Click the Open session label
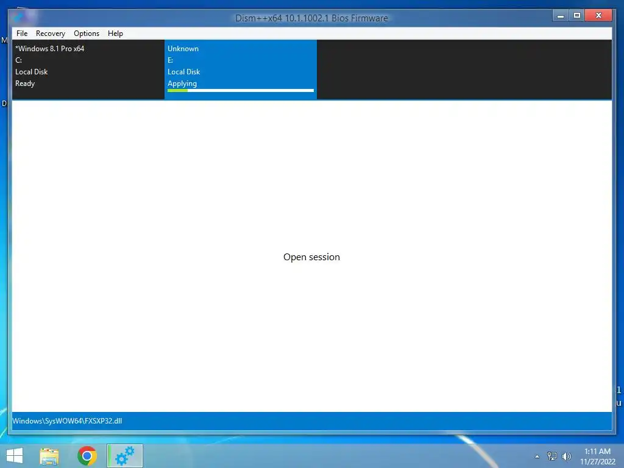 [x=311, y=257]
